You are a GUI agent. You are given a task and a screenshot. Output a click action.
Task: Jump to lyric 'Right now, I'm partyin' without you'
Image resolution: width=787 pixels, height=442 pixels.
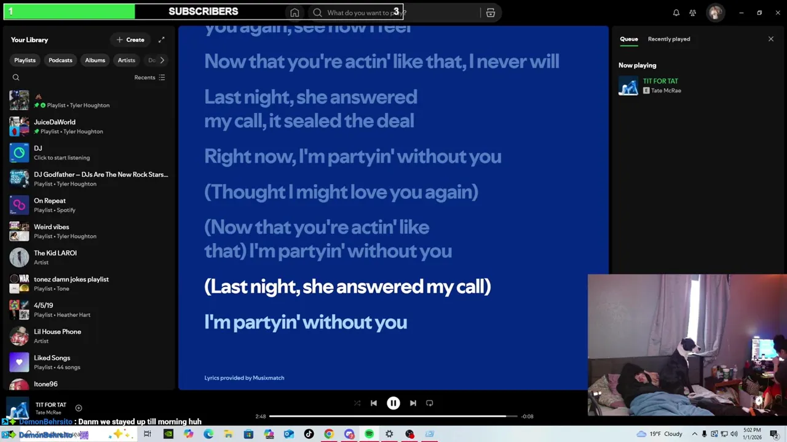coord(352,156)
